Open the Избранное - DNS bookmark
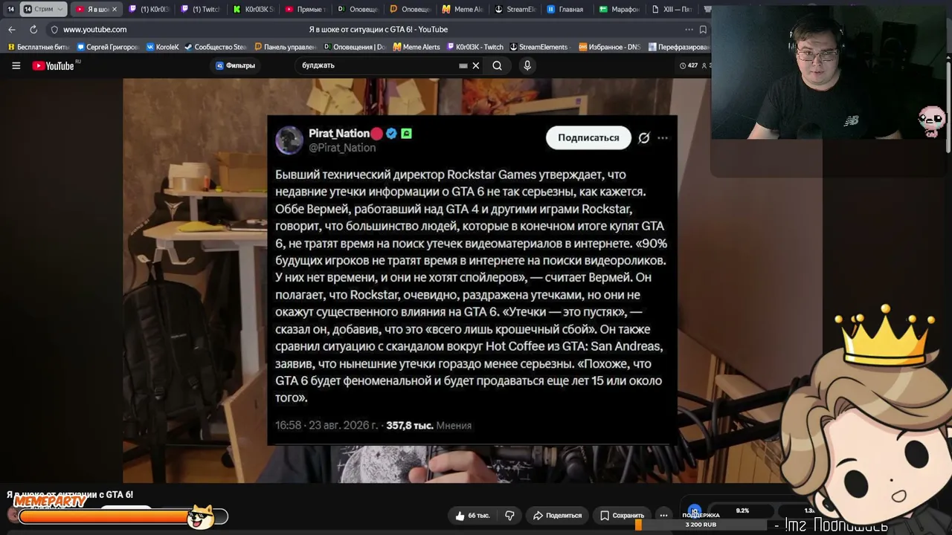Image resolution: width=952 pixels, height=535 pixels. pyautogui.click(x=609, y=47)
